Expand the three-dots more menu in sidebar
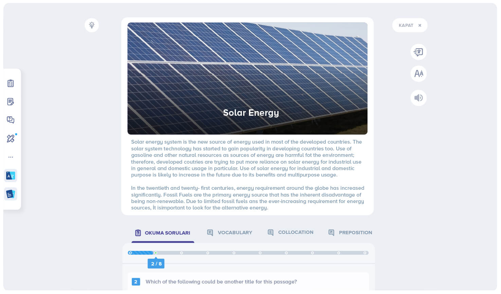Image resolution: width=501 pixels, height=294 pixels. tap(11, 157)
